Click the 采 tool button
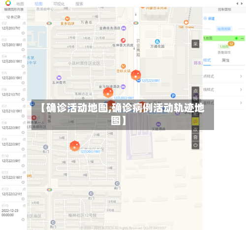This screenshot has width=246, height=230. click(195, 44)
